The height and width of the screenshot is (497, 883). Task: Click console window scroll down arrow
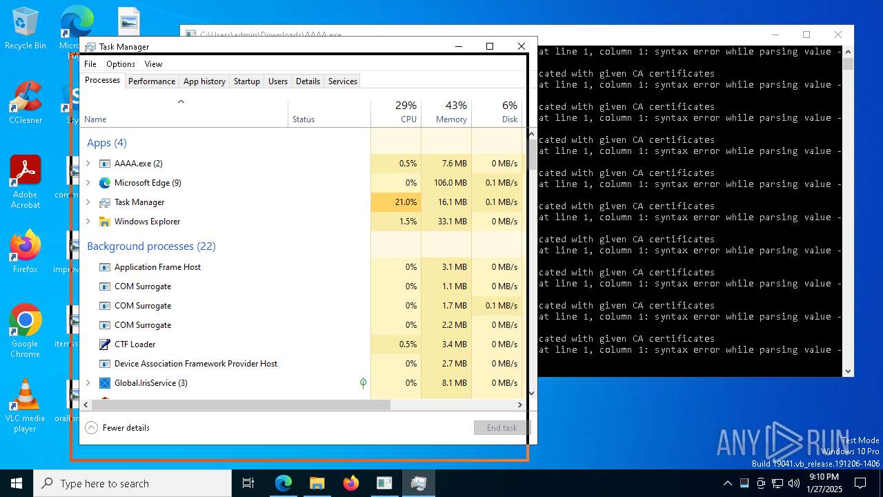(x=848, y=371)
